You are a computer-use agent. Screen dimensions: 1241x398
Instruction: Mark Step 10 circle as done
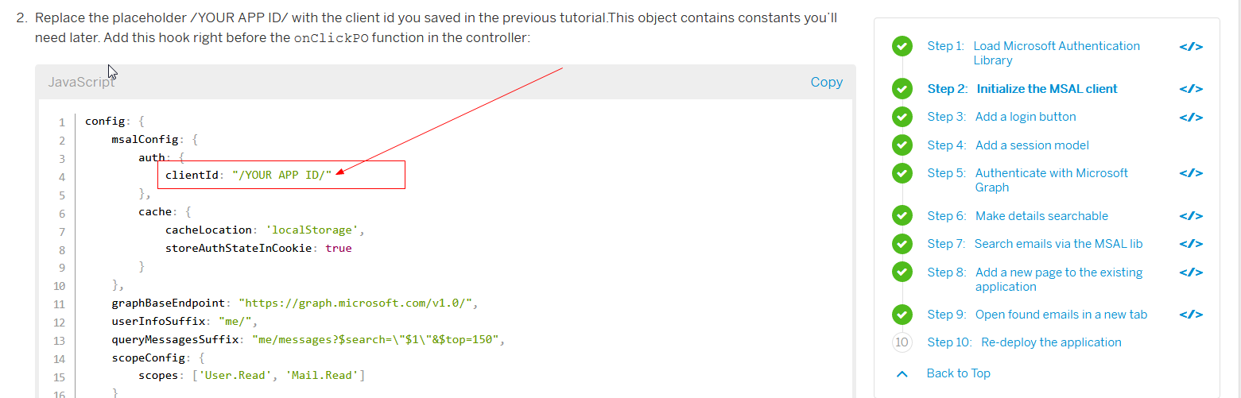902,342
